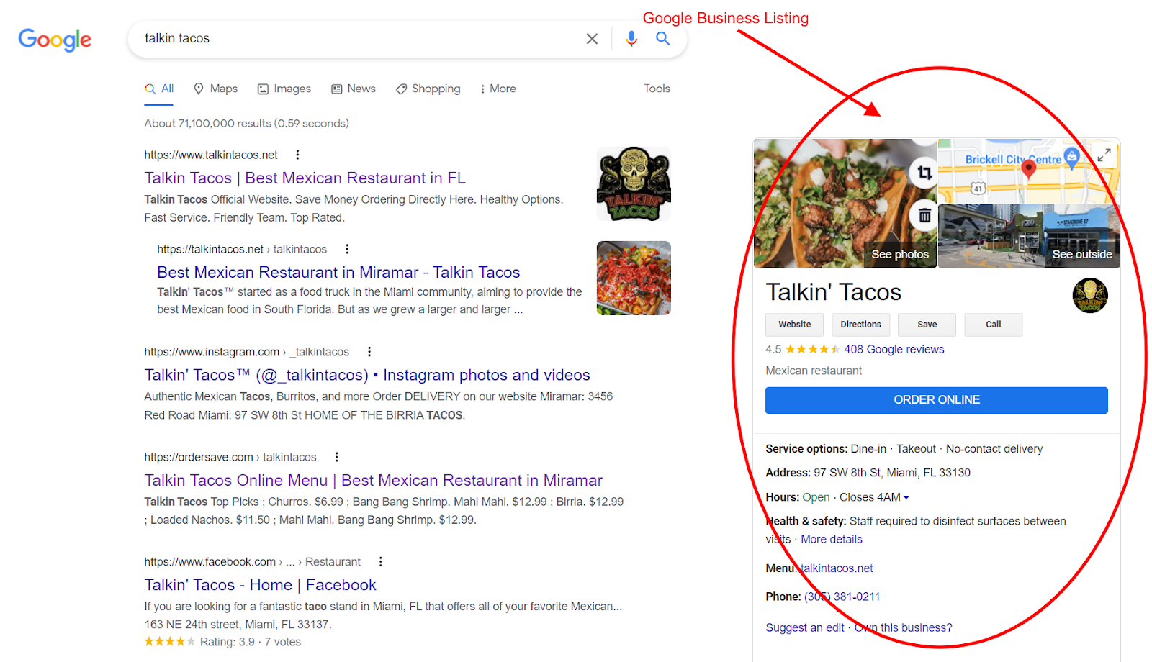
Task: Click the Save button in business panel
Action: pyautogui.click(x=927, y=325)
